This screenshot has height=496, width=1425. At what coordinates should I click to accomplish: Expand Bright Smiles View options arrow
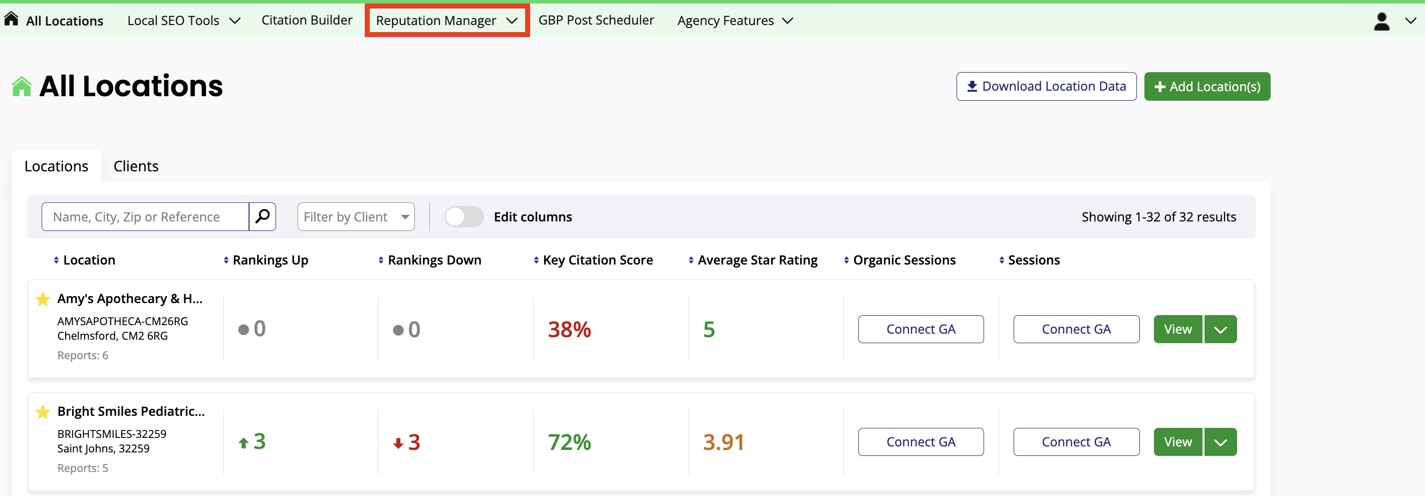(x=1221, y=442)
